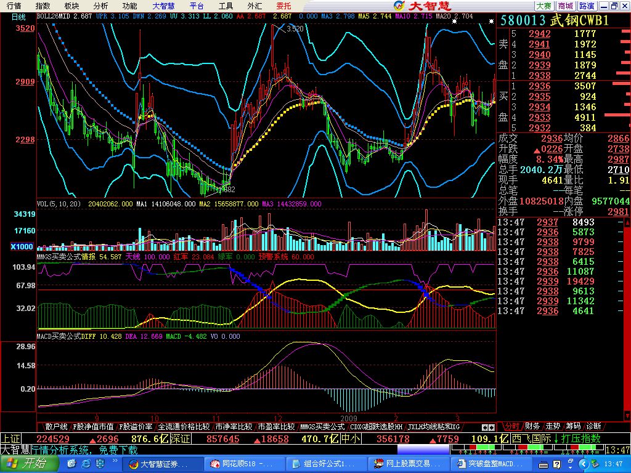
Task: Select the CDXG超跌选股HH indicator tab
Action: point(377,427)
